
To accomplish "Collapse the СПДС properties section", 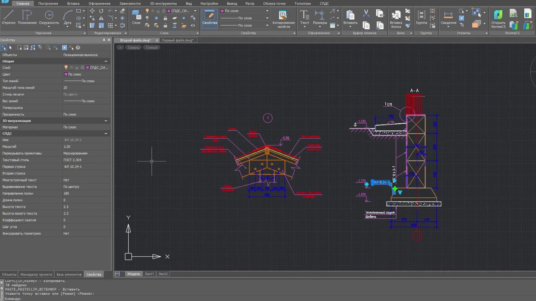I will pyautogui.click(x=106, y=133).
